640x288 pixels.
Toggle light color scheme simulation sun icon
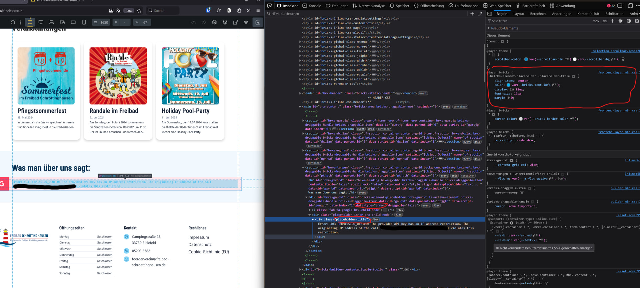pyautogui.click(x=620, y=21)
